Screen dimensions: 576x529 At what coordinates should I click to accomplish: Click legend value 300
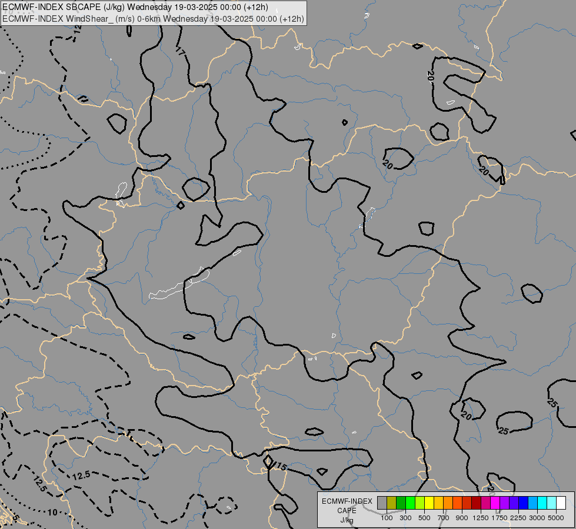point(405,518)
